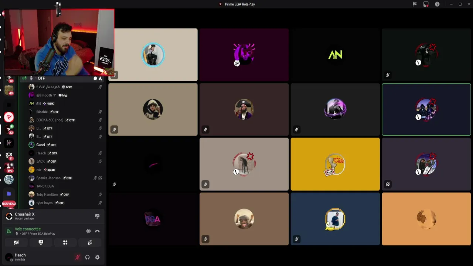Toggle camera off button in voice panel
Viewport: 473px width, 266px height.
click(16, 242)
